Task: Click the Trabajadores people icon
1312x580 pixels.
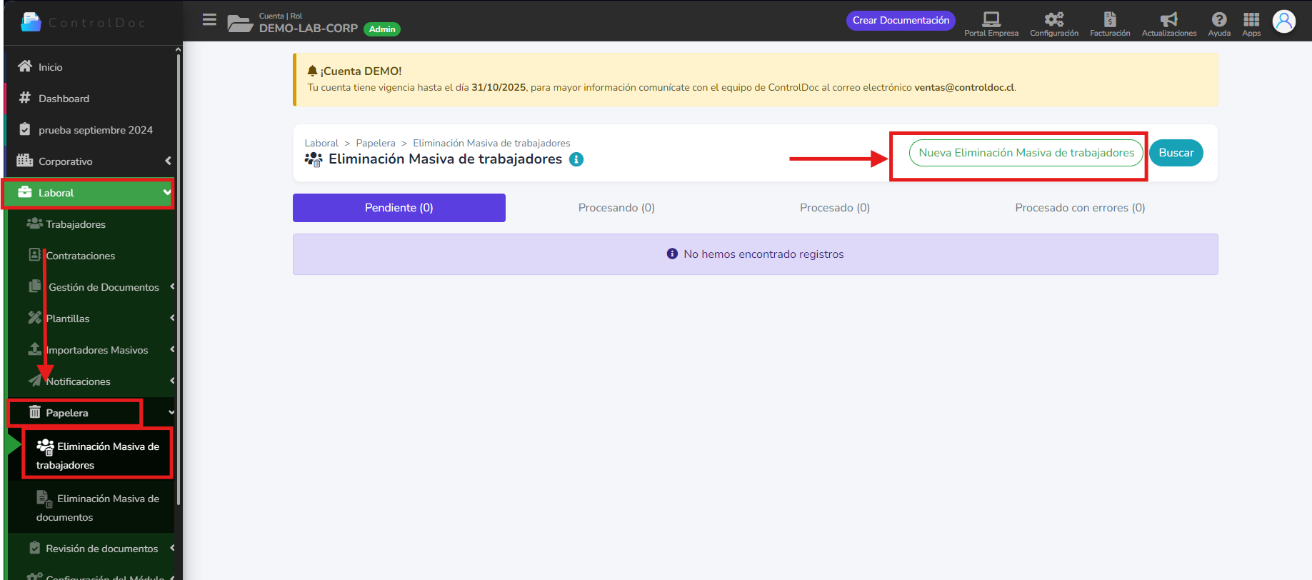Action: tap(34, 224)
